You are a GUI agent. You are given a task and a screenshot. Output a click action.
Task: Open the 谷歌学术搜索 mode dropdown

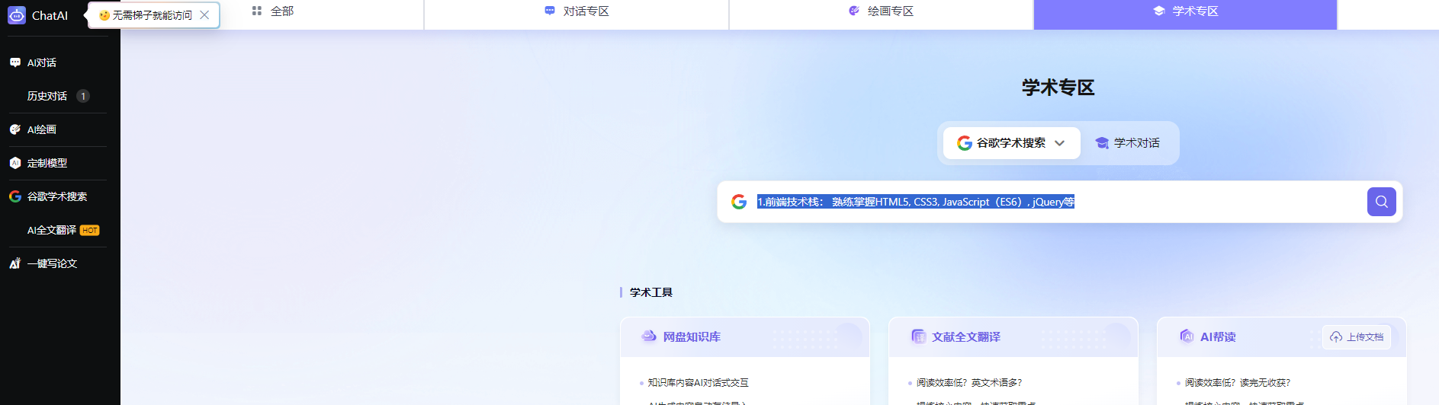1011,143
